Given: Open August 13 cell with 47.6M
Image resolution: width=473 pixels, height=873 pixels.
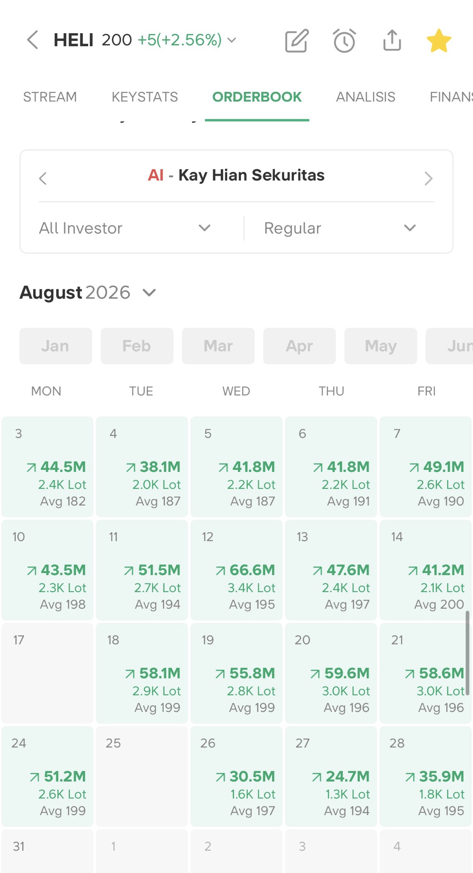Looking at the screenshot, I should [x=331, y=570].
